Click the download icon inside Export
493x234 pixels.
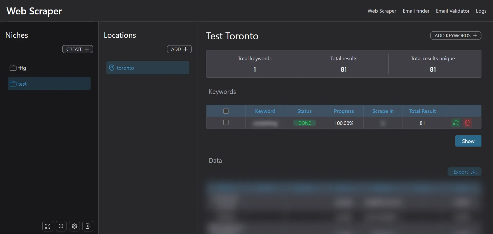tap(474, 172)
